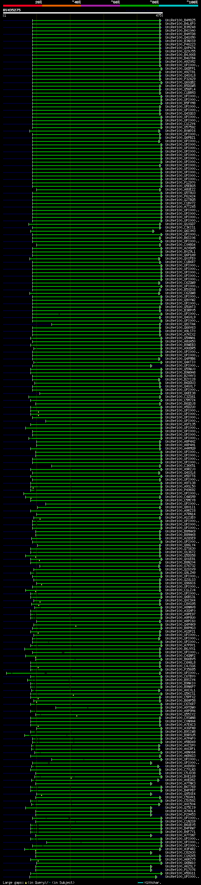Select hit UniRef100_Q0P474
The image size is (201, 885).
(180, 48)
